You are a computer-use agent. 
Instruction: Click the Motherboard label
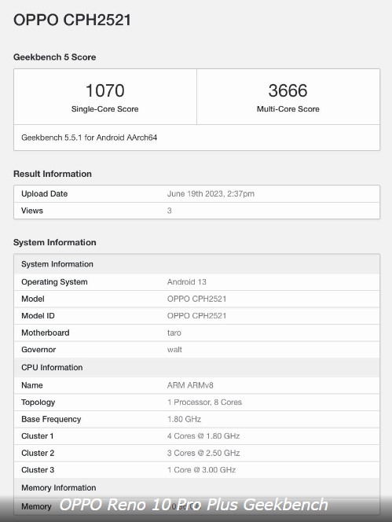(x=46, y=333)
